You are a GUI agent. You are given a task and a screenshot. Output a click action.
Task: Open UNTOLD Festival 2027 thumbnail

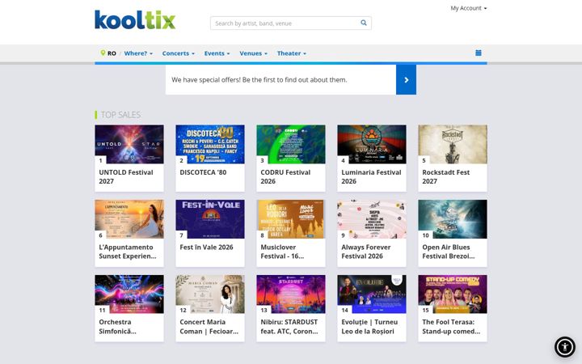point(129,144)
